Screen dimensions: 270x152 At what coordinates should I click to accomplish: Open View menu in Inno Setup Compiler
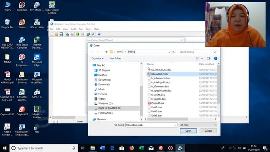(65, 29)
